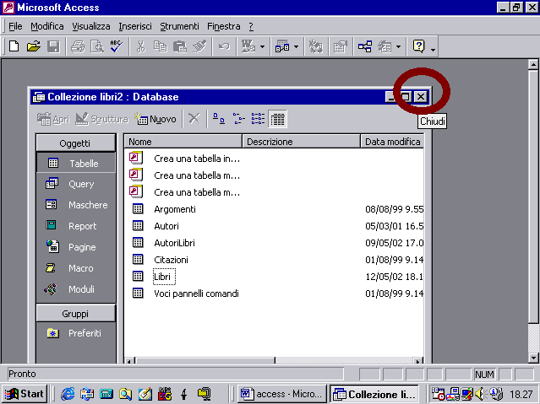Select the Argomenti table
540x404 pixels.
[x=175, y=209]
